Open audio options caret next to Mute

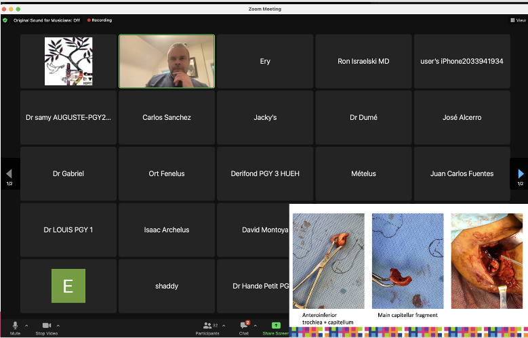pos(26,326)
